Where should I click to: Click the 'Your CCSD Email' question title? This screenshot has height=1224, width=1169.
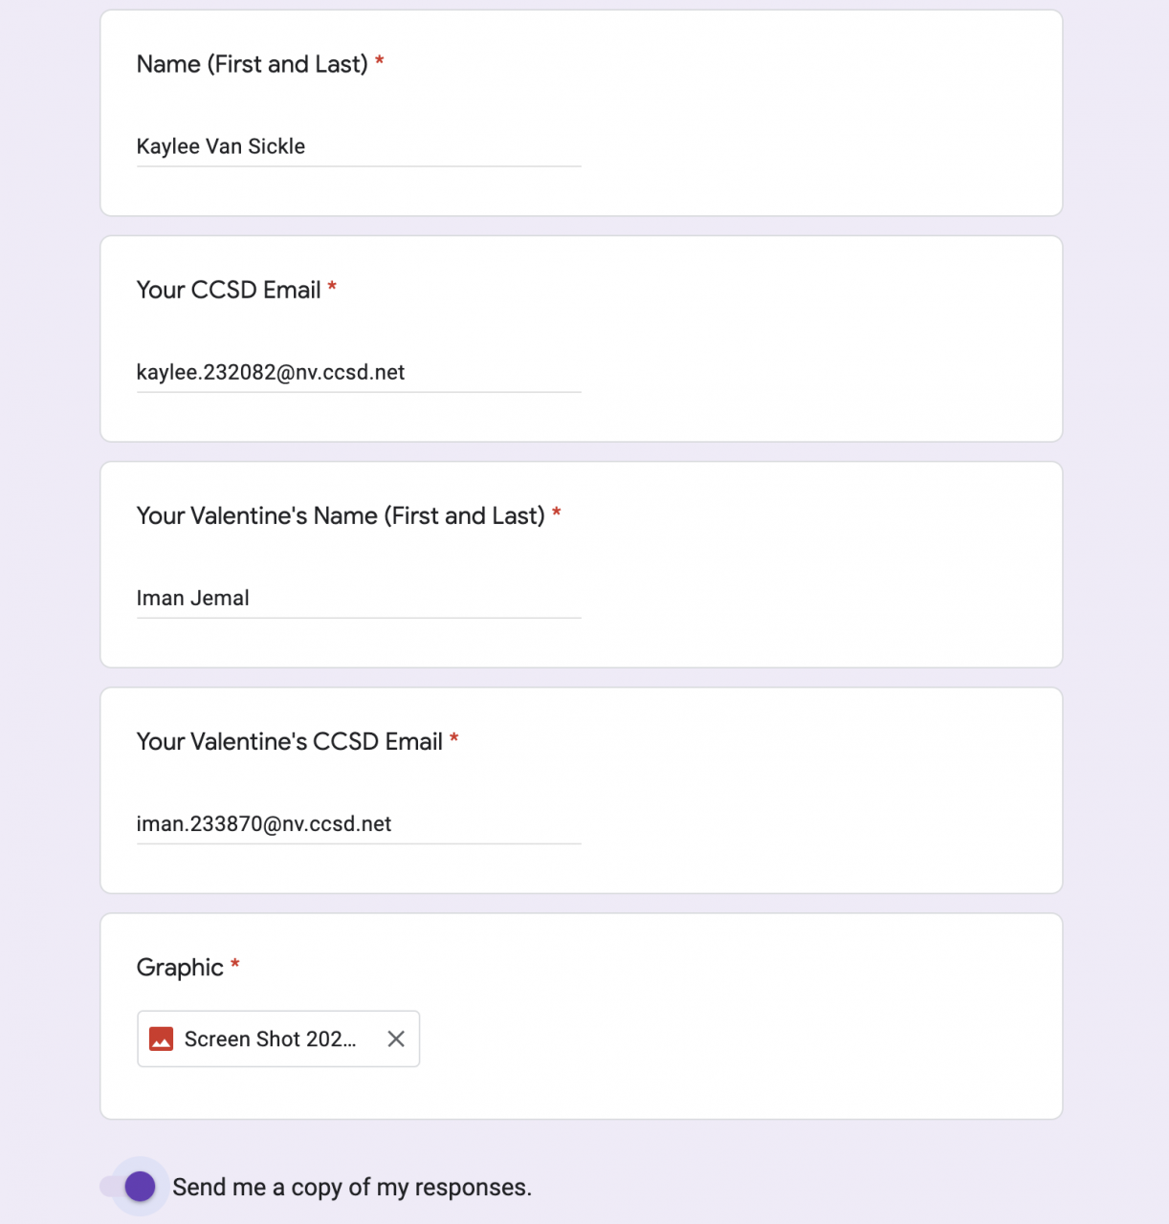(229, 290)
